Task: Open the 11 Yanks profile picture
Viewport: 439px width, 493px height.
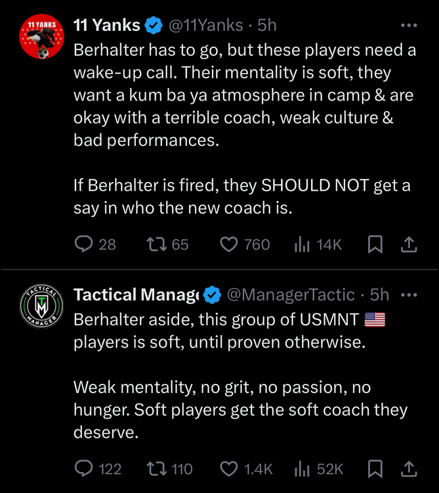Action: (x=41, y=35)
